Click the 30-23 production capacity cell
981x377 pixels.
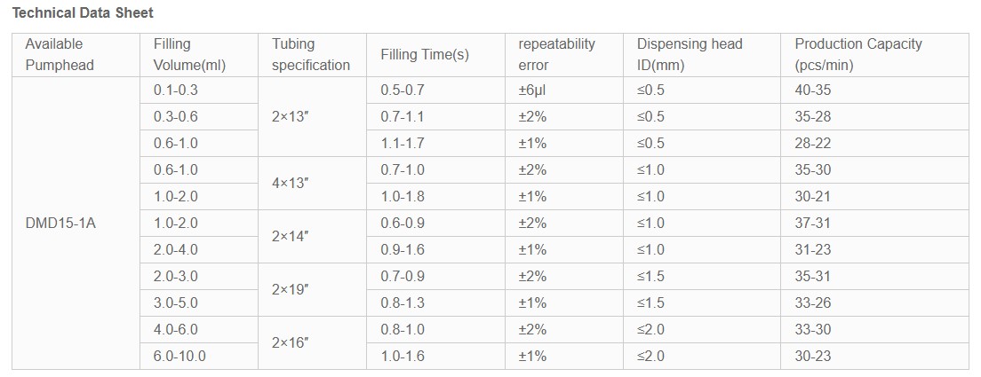pyautogui.click(x=813, y=356)
